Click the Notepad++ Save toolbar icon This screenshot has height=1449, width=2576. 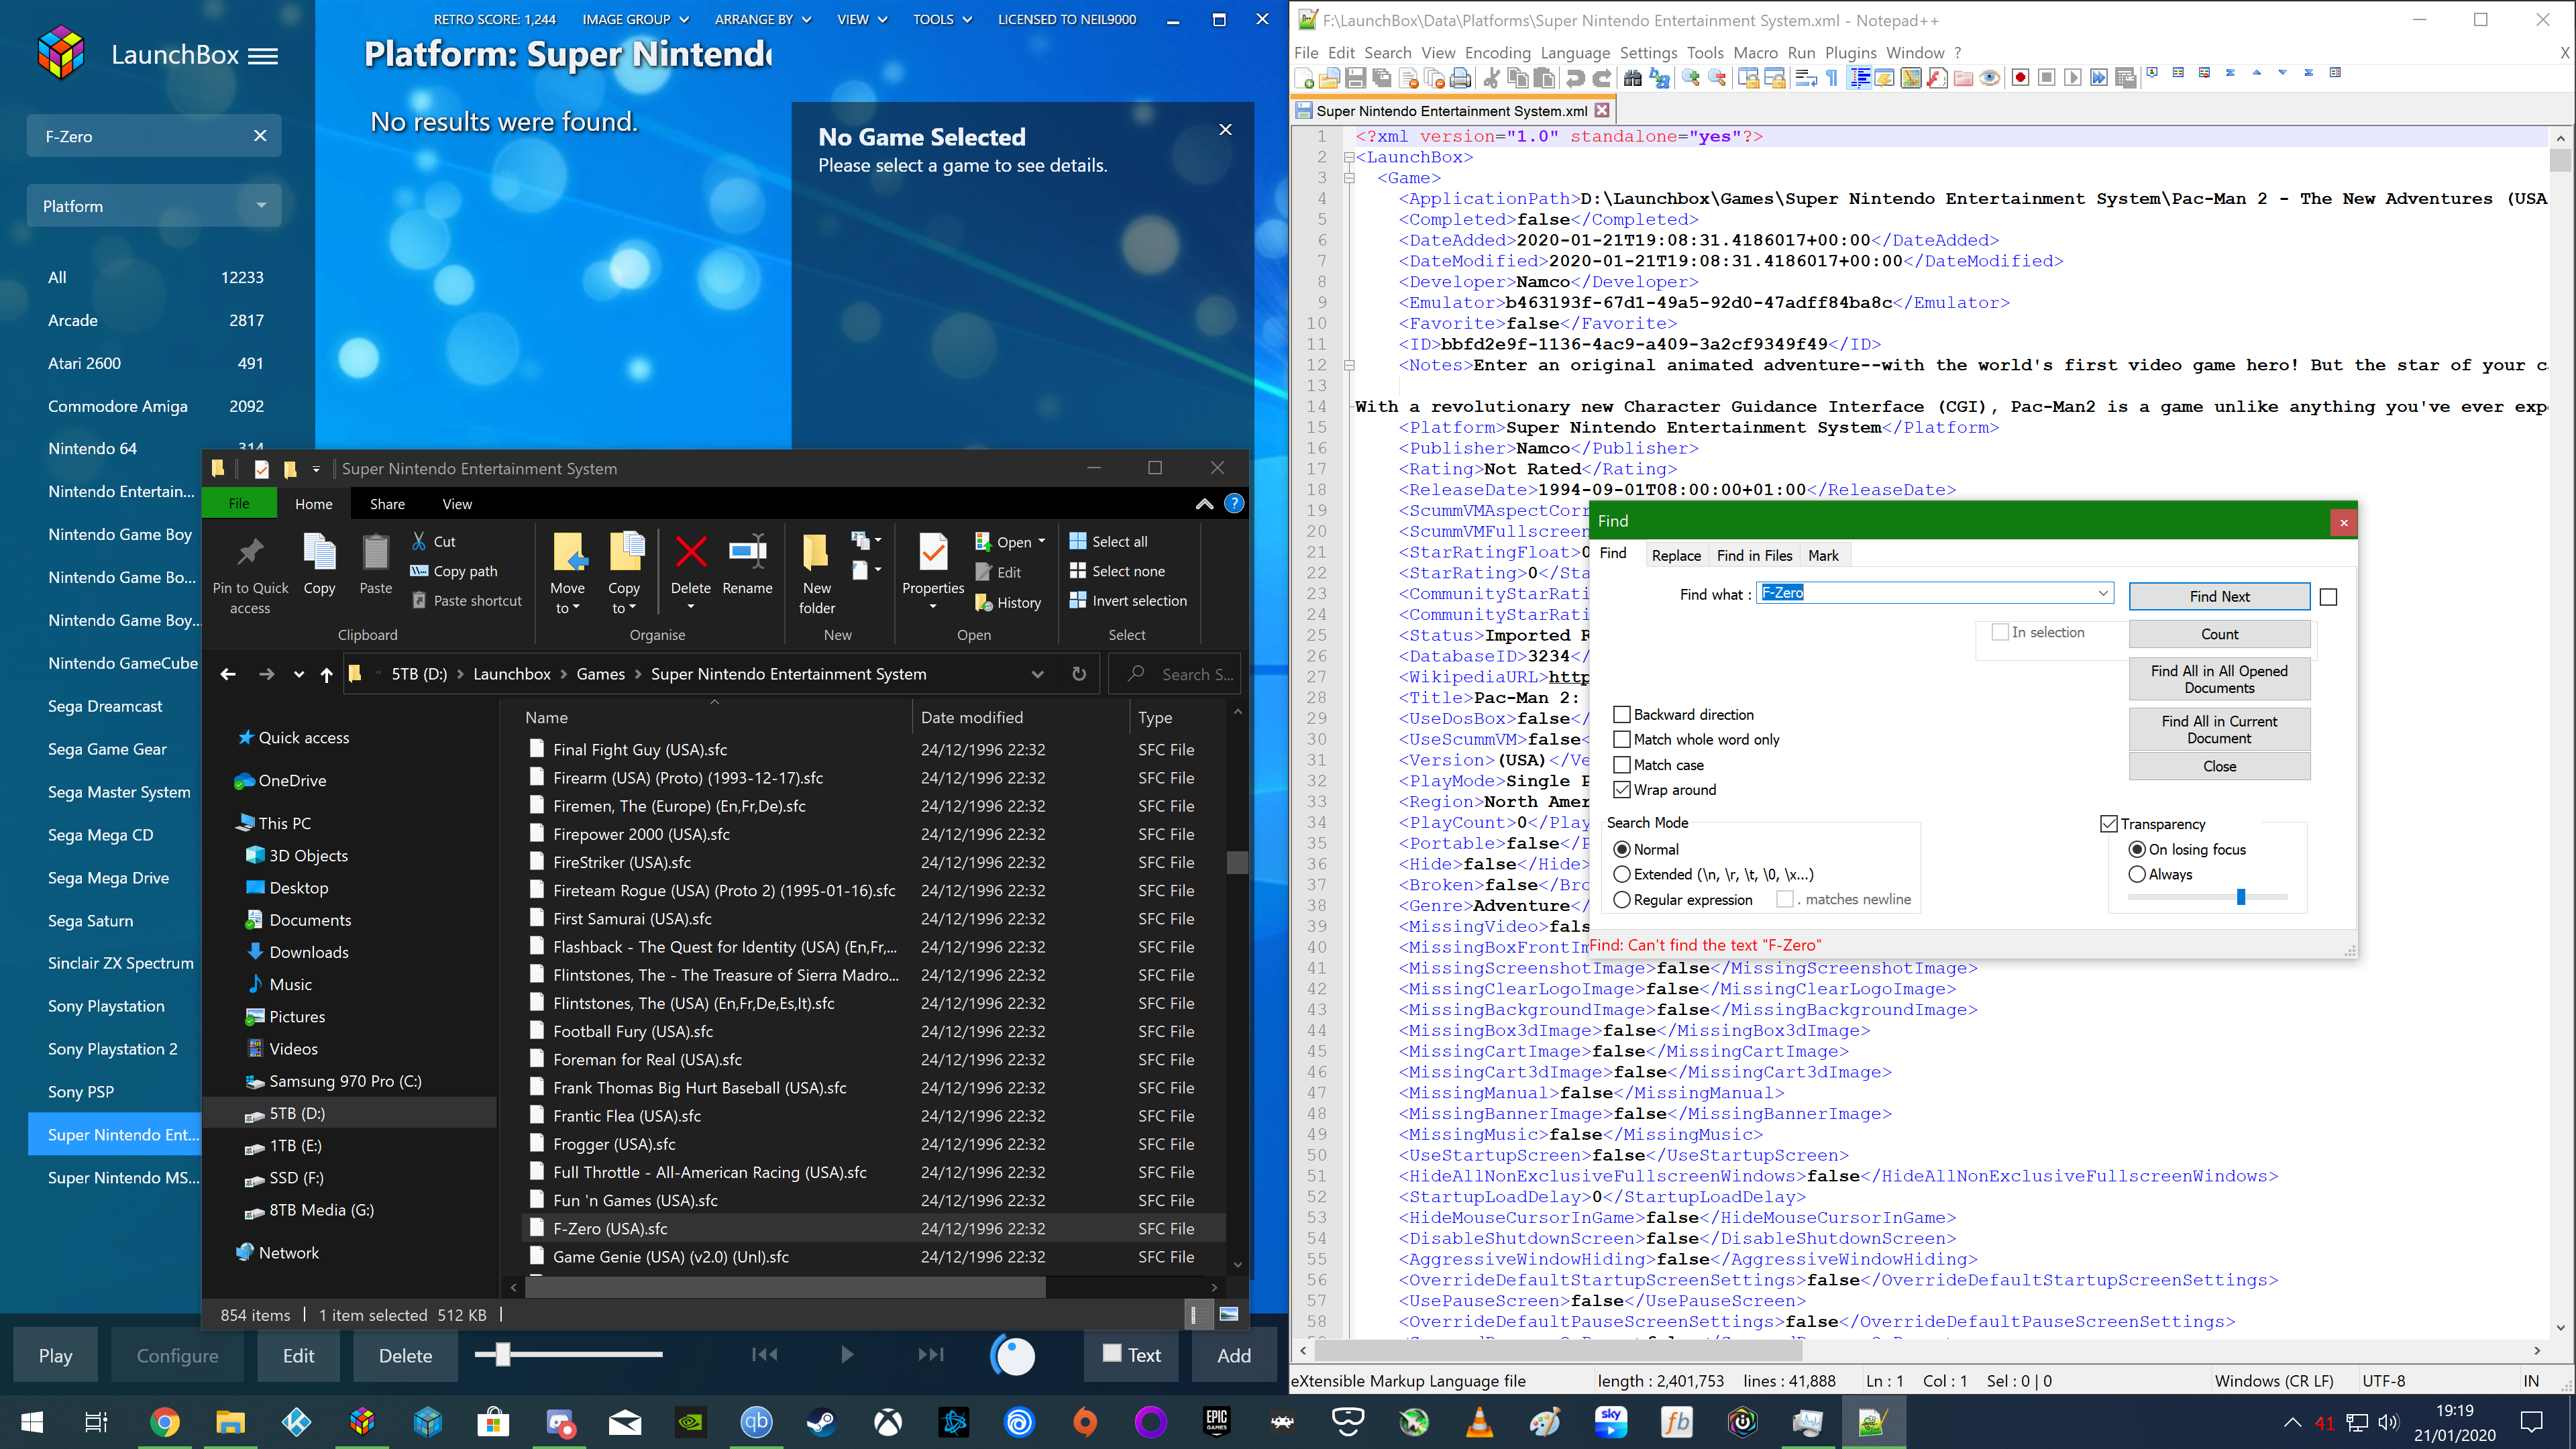pyautogui.click(x=1356, y=78)
